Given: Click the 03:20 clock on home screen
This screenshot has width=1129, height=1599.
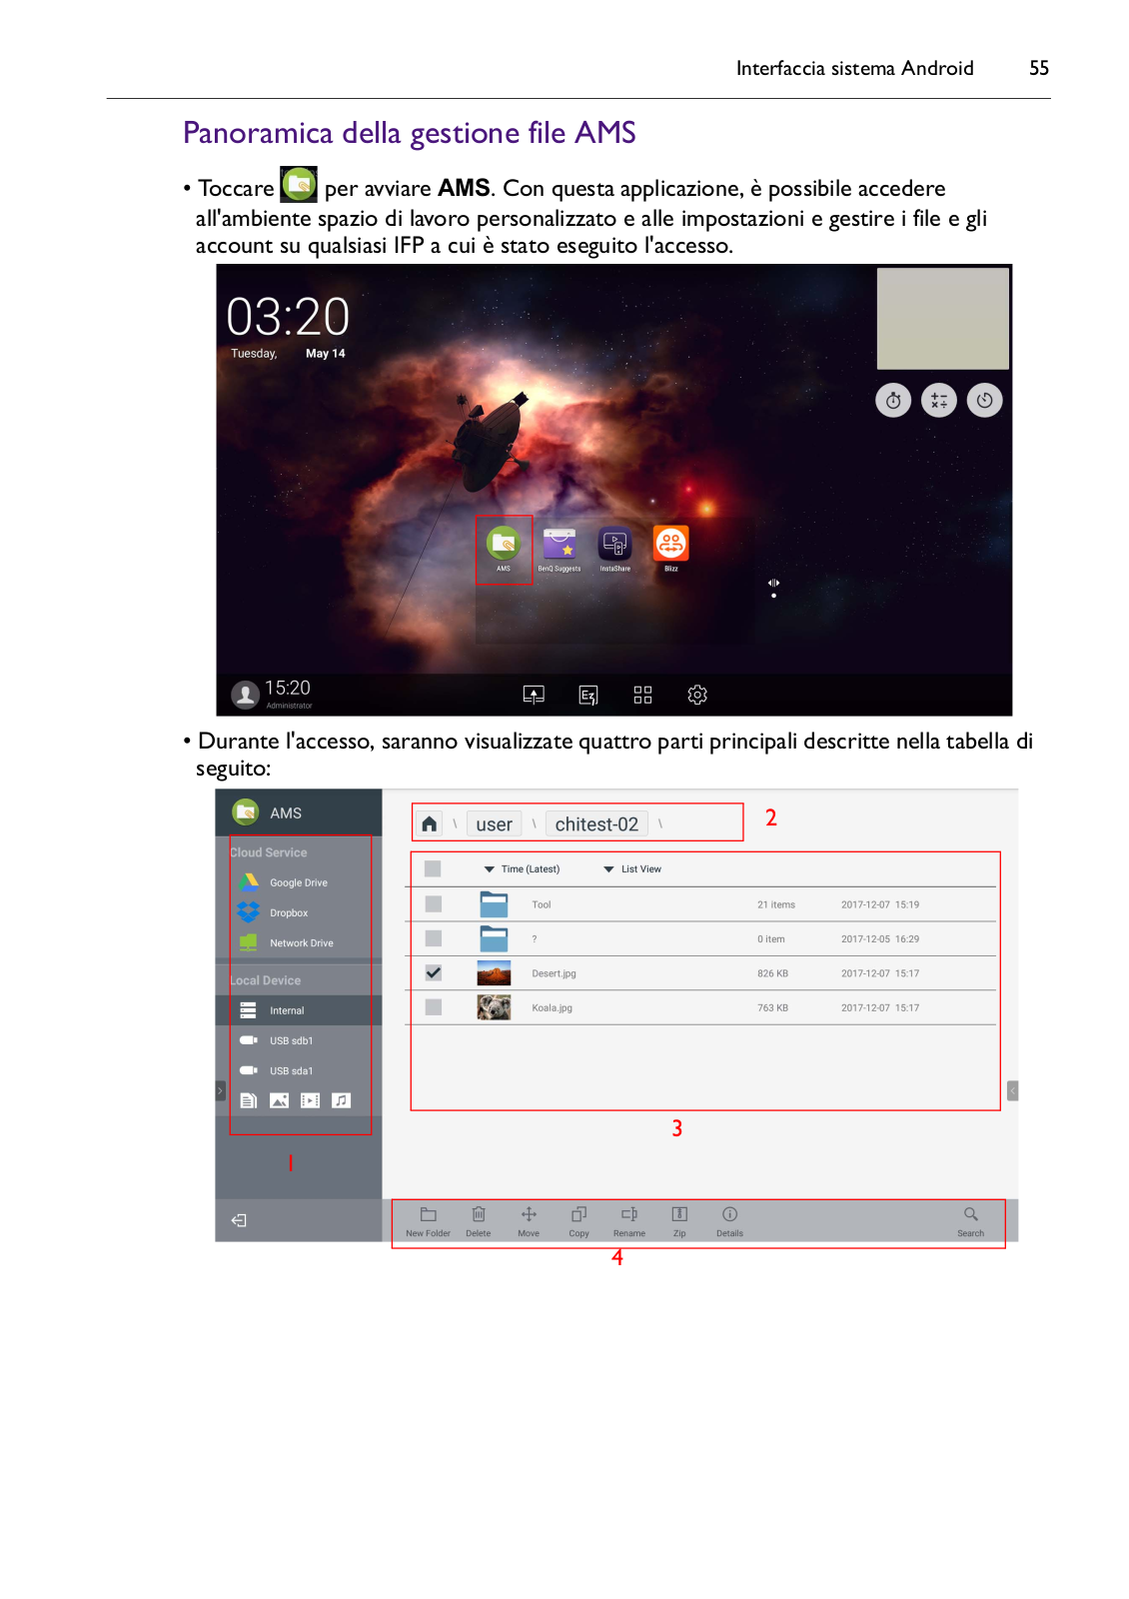Looking at the screenshot, I should [288, 317].
